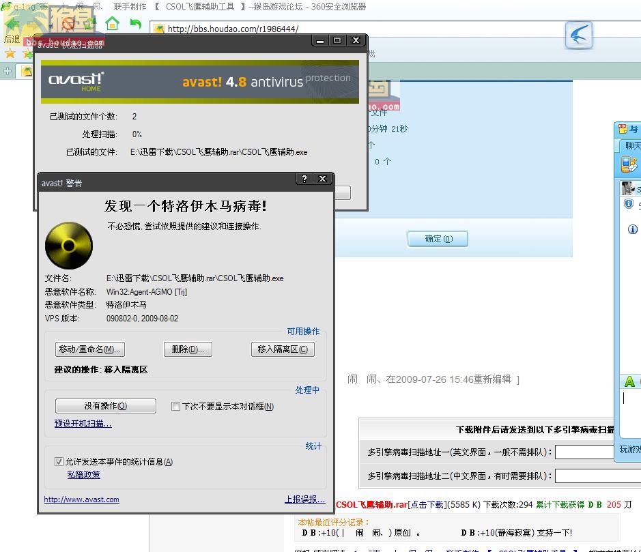Click the tested file path in avast scanner window
Viewport: 641px width, 552px height.
click(x=218, y=152)
